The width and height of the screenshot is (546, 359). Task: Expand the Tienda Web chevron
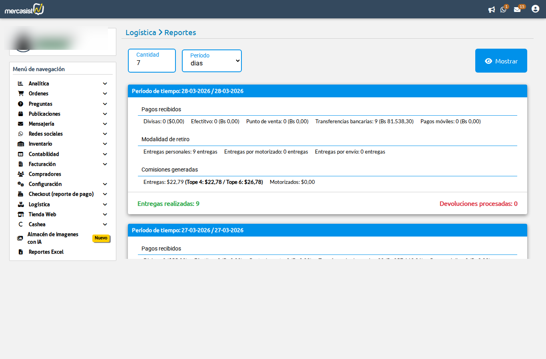105,215
